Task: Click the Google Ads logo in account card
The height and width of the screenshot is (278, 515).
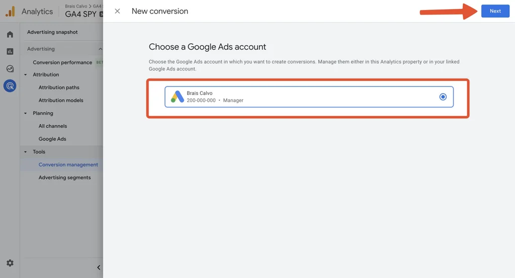Action: pos(178,97)
